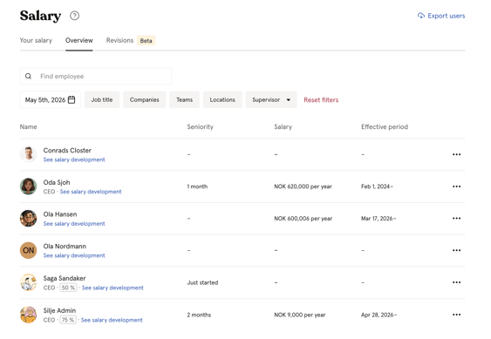Click the Just started seniority value
The image size is (491, 339).
click(202, 282)
